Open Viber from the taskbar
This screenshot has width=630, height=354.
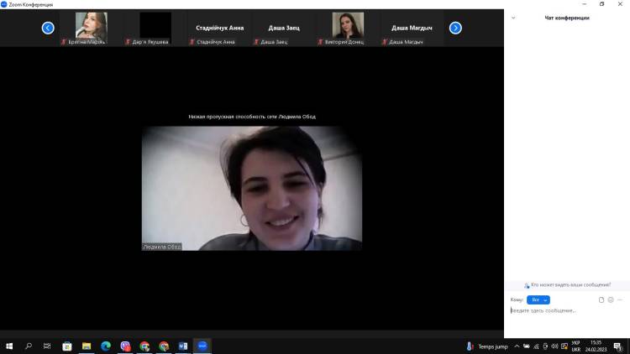(125, 346)
